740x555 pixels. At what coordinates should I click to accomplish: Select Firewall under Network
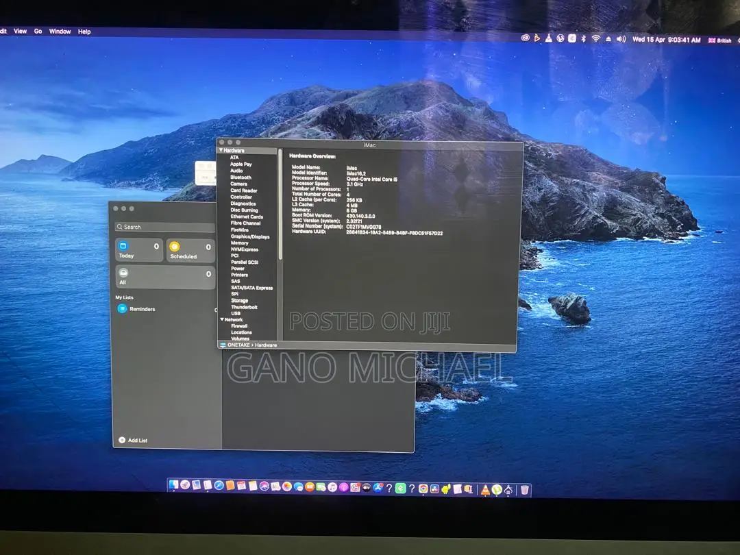pyautogui.click(x=239, y=326)
